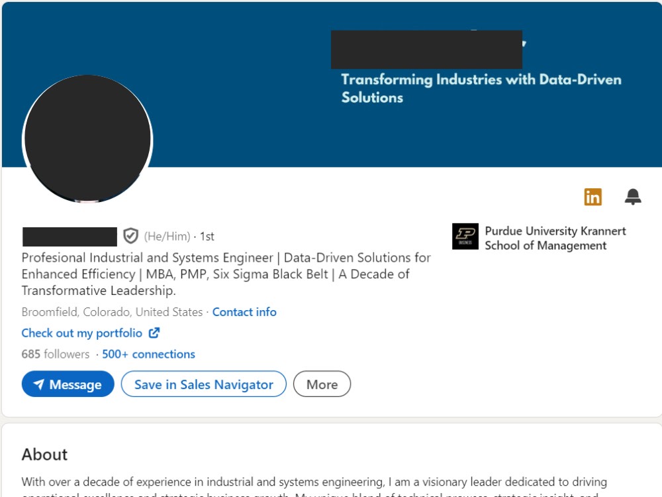Open the Check out my portfolio link
The width and height of the screenshot is (662, 497).
[x=82, y=333]
